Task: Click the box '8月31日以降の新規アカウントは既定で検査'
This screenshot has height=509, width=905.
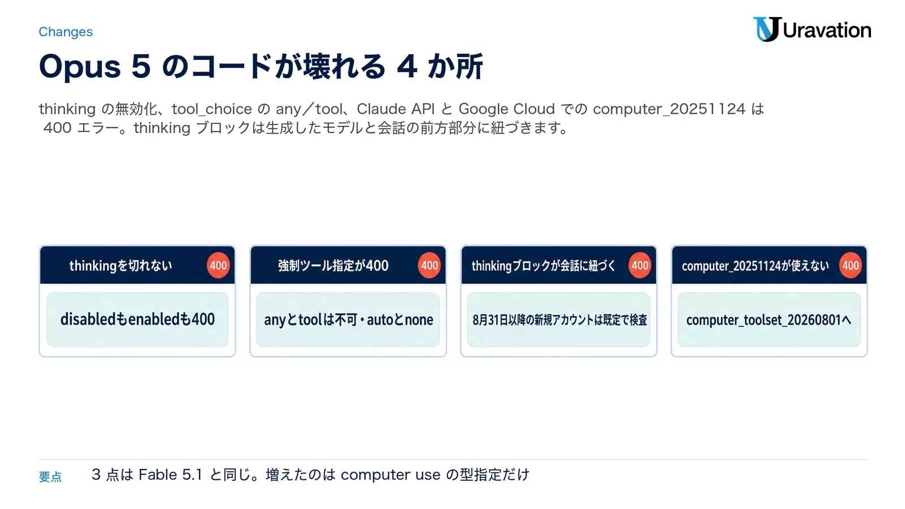Action: point(559,320)
